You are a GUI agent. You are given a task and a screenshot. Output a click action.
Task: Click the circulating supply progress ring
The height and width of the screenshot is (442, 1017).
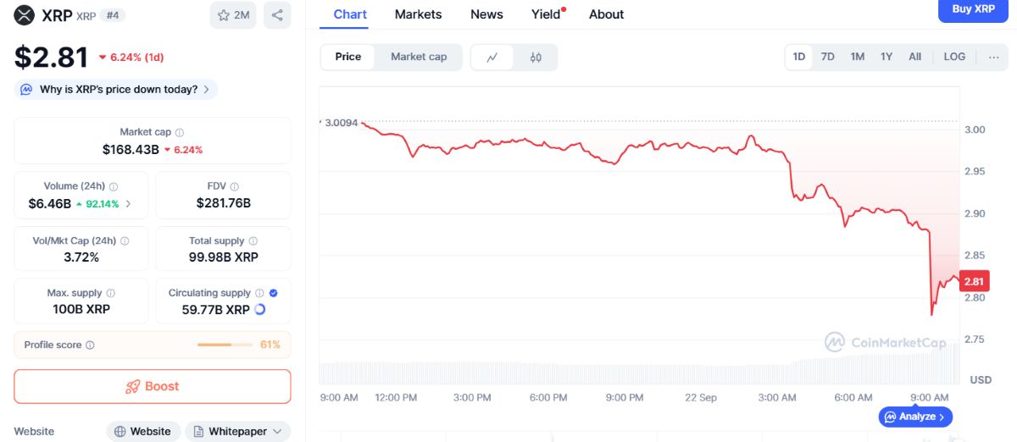[x=260, y=310]
